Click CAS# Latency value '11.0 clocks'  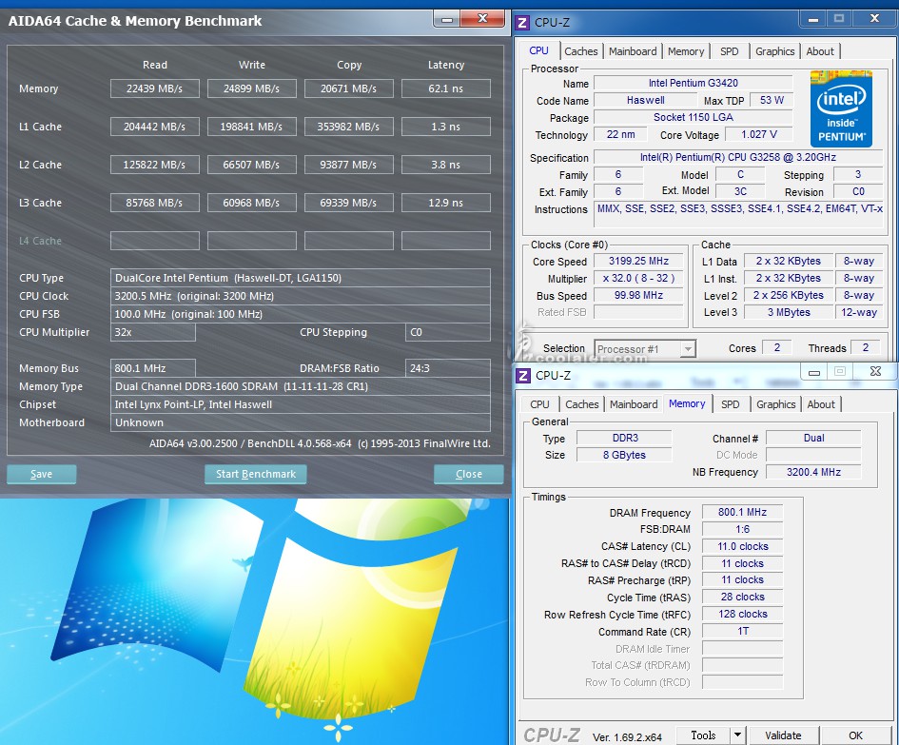coord(742,546)
